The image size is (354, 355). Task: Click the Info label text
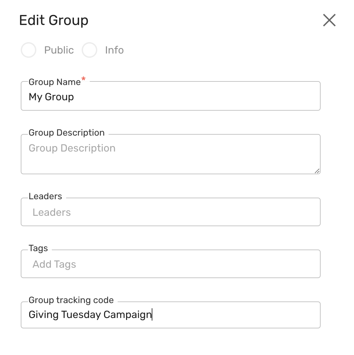(114, 50)
